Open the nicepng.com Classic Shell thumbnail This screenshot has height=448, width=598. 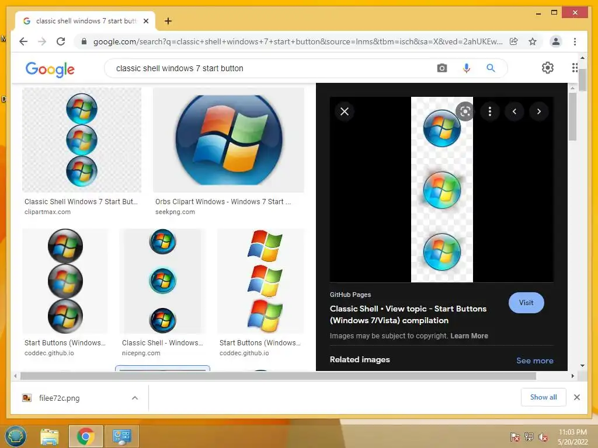[x=162, y=281]
